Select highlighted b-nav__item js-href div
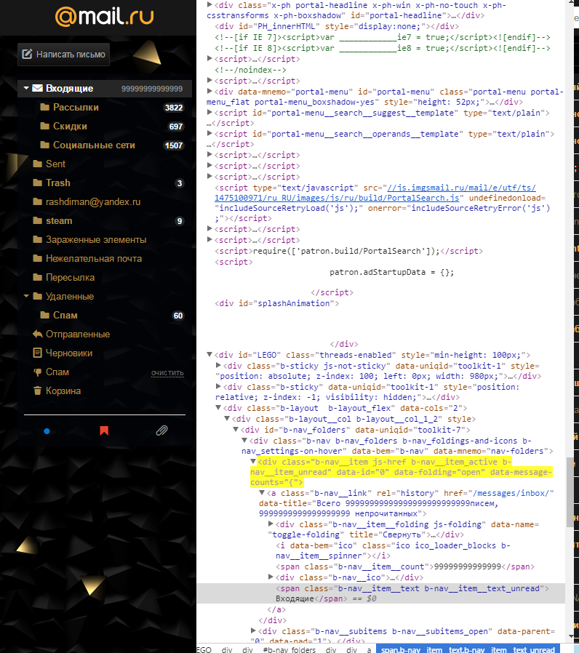This screenshot has width=579, height=653. [x=401, y=472]
